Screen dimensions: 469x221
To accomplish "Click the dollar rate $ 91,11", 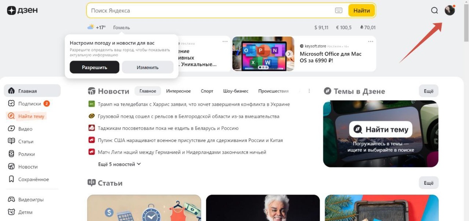I will pyautogui.click(x=321, y=27).
